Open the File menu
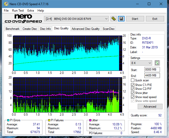Image resolution: width=169 pixels, height=138 pixels. [6, 11]
